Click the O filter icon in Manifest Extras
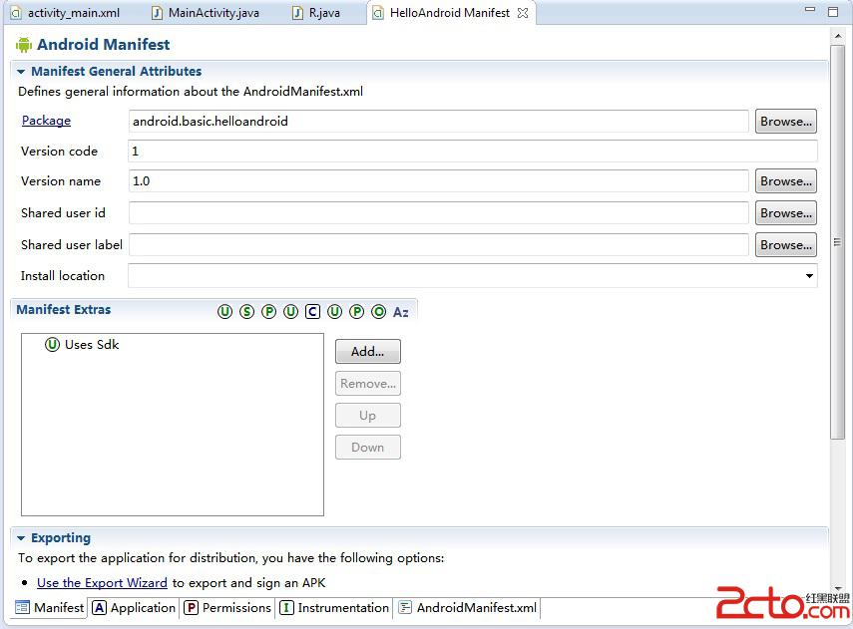This screenshot has height=629, width=853. coord(379,312)
